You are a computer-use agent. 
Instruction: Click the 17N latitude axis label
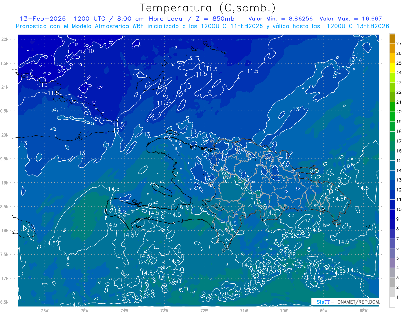click(x=5, y=278)
